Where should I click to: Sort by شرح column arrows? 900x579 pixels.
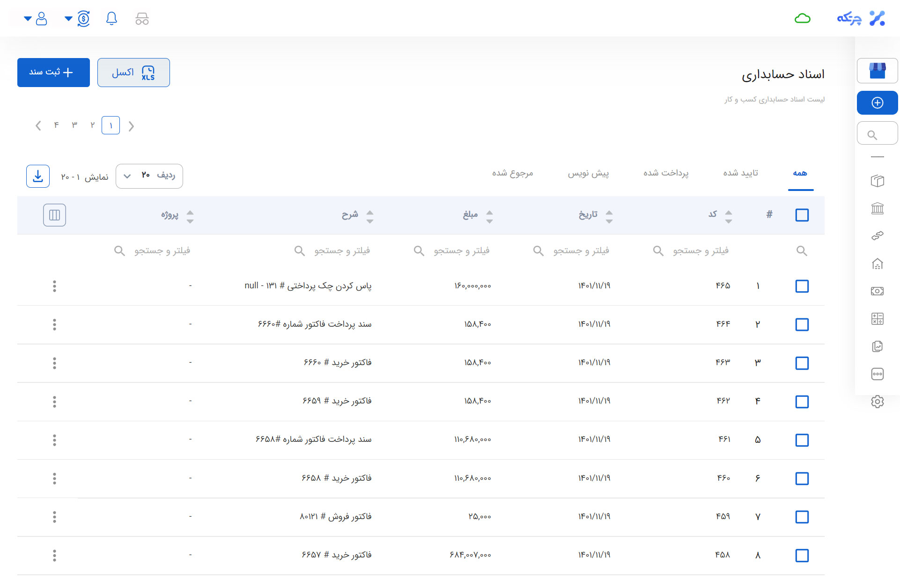pyautogui.click(x=370, y=216)
